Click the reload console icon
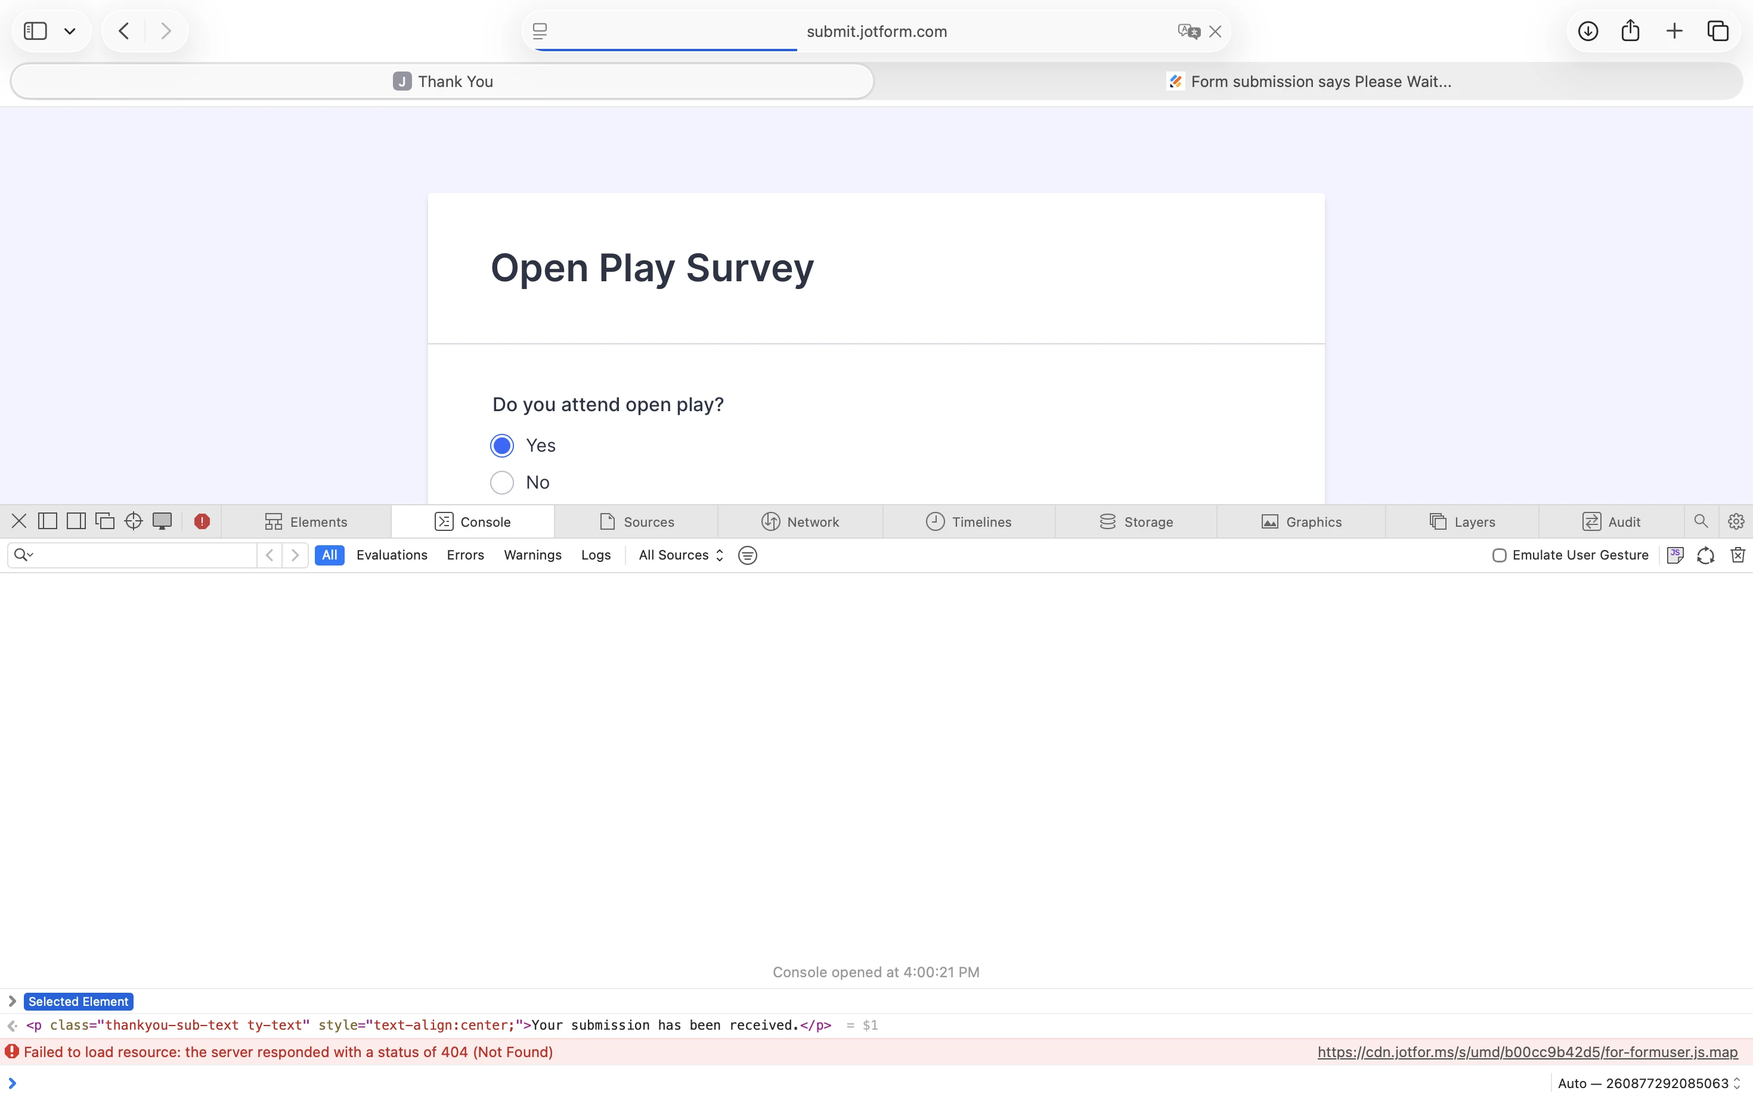This screenshot has width=1753, height=1100. coord(1705,555)
